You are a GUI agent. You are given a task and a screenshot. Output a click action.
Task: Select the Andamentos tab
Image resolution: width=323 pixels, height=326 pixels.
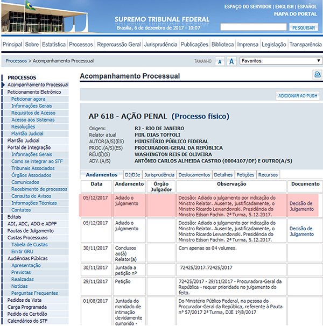tap(102, 175)
